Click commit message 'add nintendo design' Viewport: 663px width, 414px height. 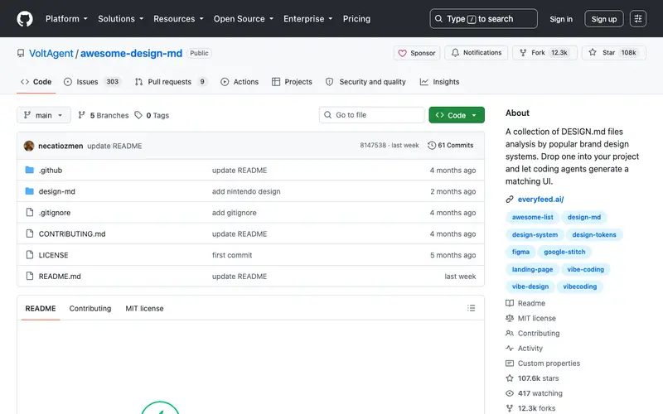tap(246, 191)
